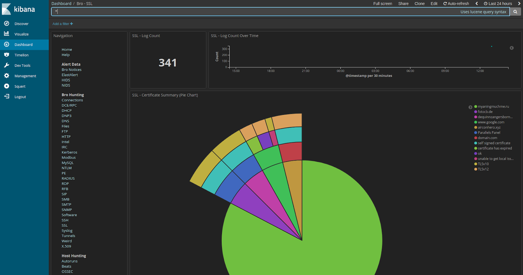Open the Software hunting link
The height and width of the screenshot is (275, 523).
pyautogui.click(x=69, y=215)
